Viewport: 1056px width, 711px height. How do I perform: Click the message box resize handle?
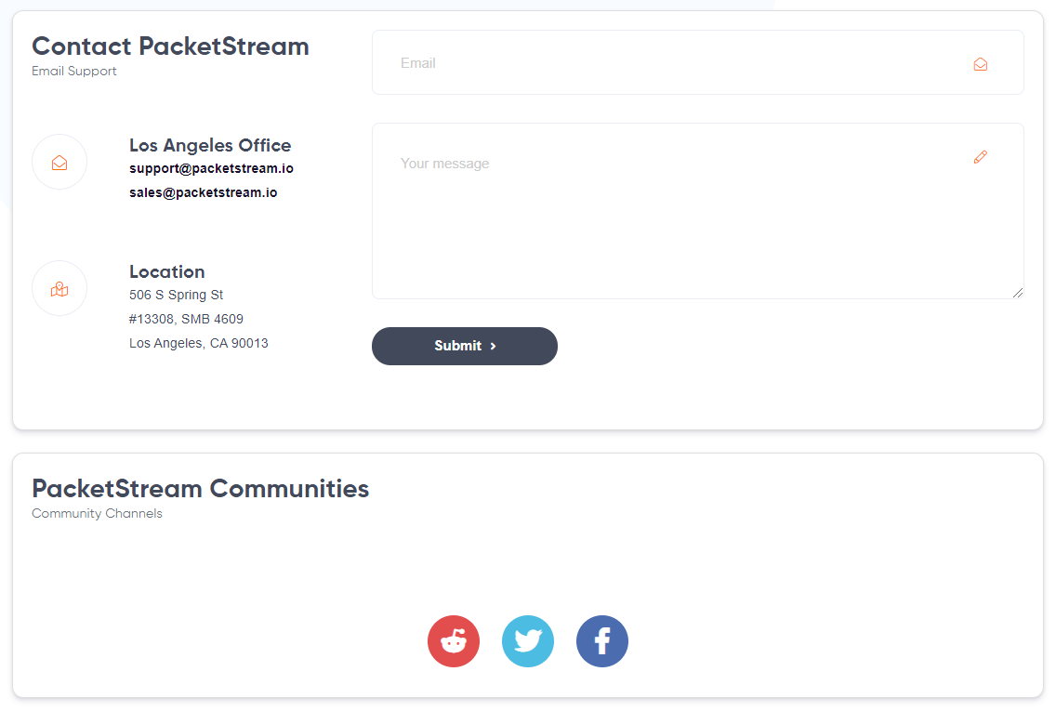[1018, 293]
